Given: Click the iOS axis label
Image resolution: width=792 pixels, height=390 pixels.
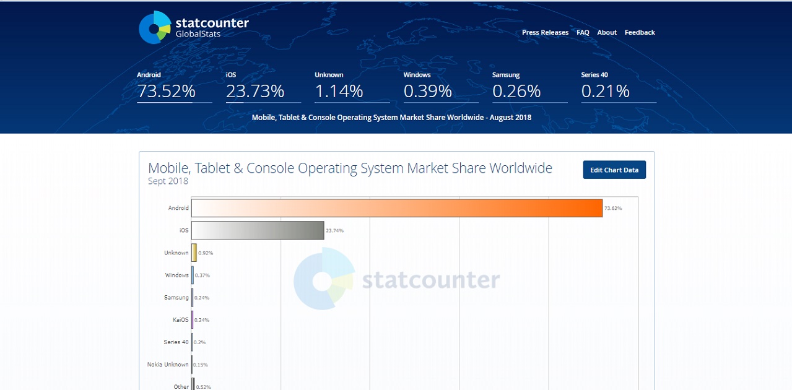Looking at the screenshot, I should [184, 230].
